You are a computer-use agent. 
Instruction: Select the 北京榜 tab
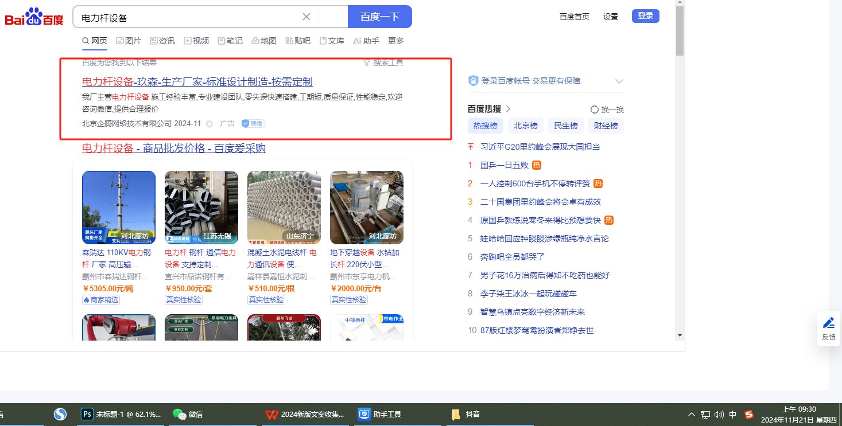point(526,126)
